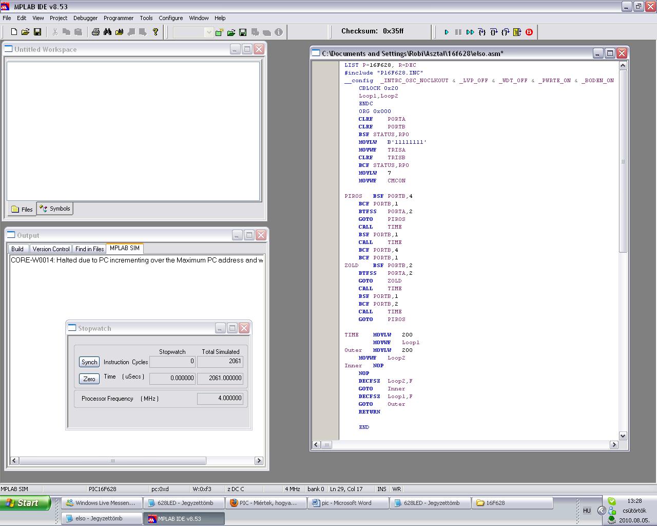Click the Save File floppy disk icon
The height and width of the screenshot is (526, 657).
click(37, 32)
